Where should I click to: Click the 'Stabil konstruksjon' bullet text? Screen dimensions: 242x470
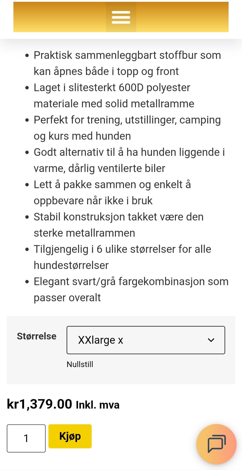pyautogui.click(x=118, y=217)
